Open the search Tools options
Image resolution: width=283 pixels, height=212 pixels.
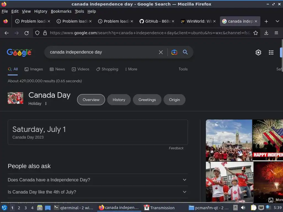tap(183, 69)
